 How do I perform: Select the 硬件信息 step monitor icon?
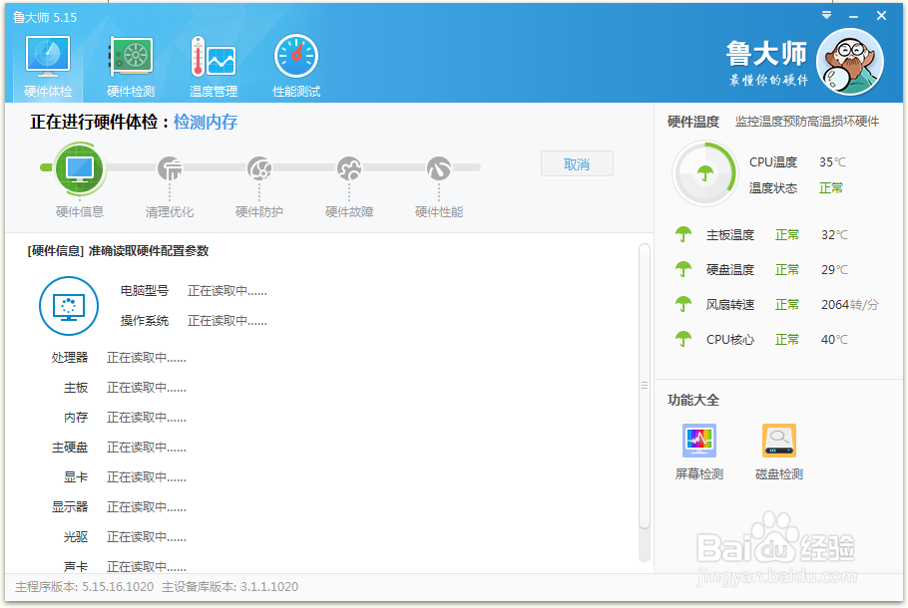pos(80,168)
